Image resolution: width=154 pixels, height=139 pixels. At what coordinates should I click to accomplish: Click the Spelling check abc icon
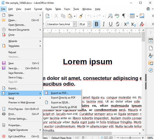pos(117,16)
